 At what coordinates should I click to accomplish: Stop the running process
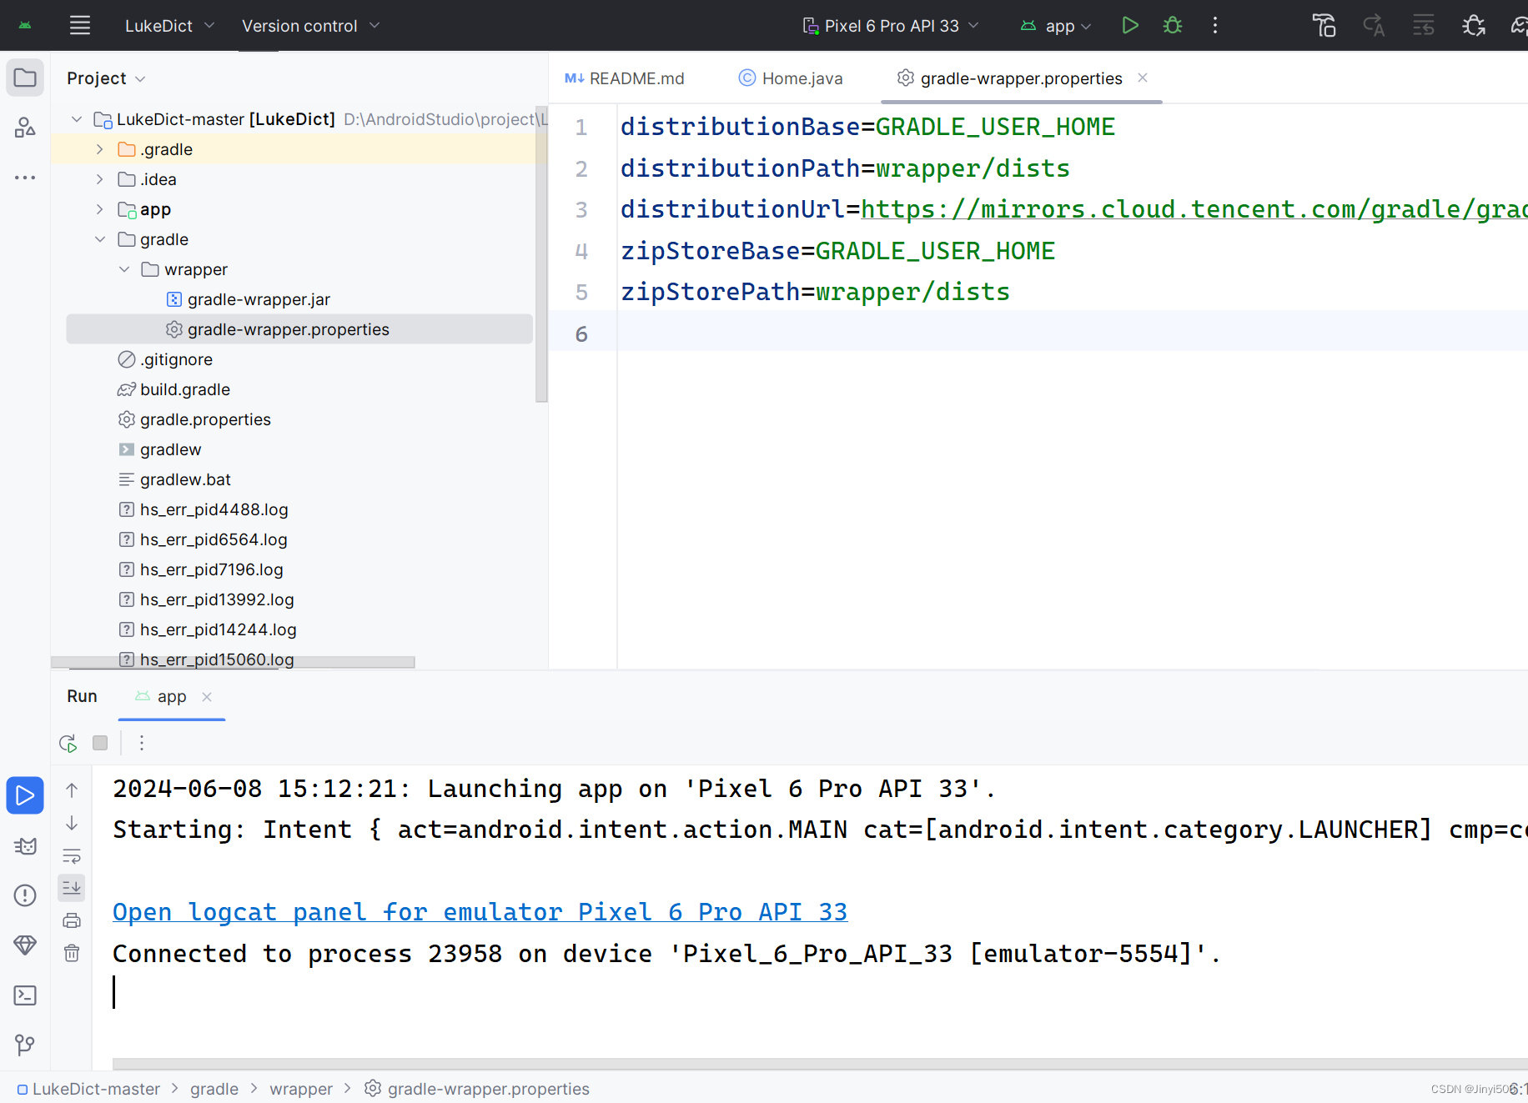(100, 743)
